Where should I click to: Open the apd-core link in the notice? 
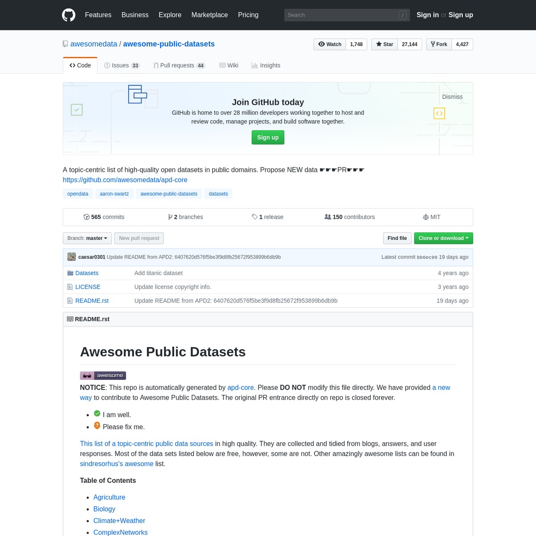[240, 388]
